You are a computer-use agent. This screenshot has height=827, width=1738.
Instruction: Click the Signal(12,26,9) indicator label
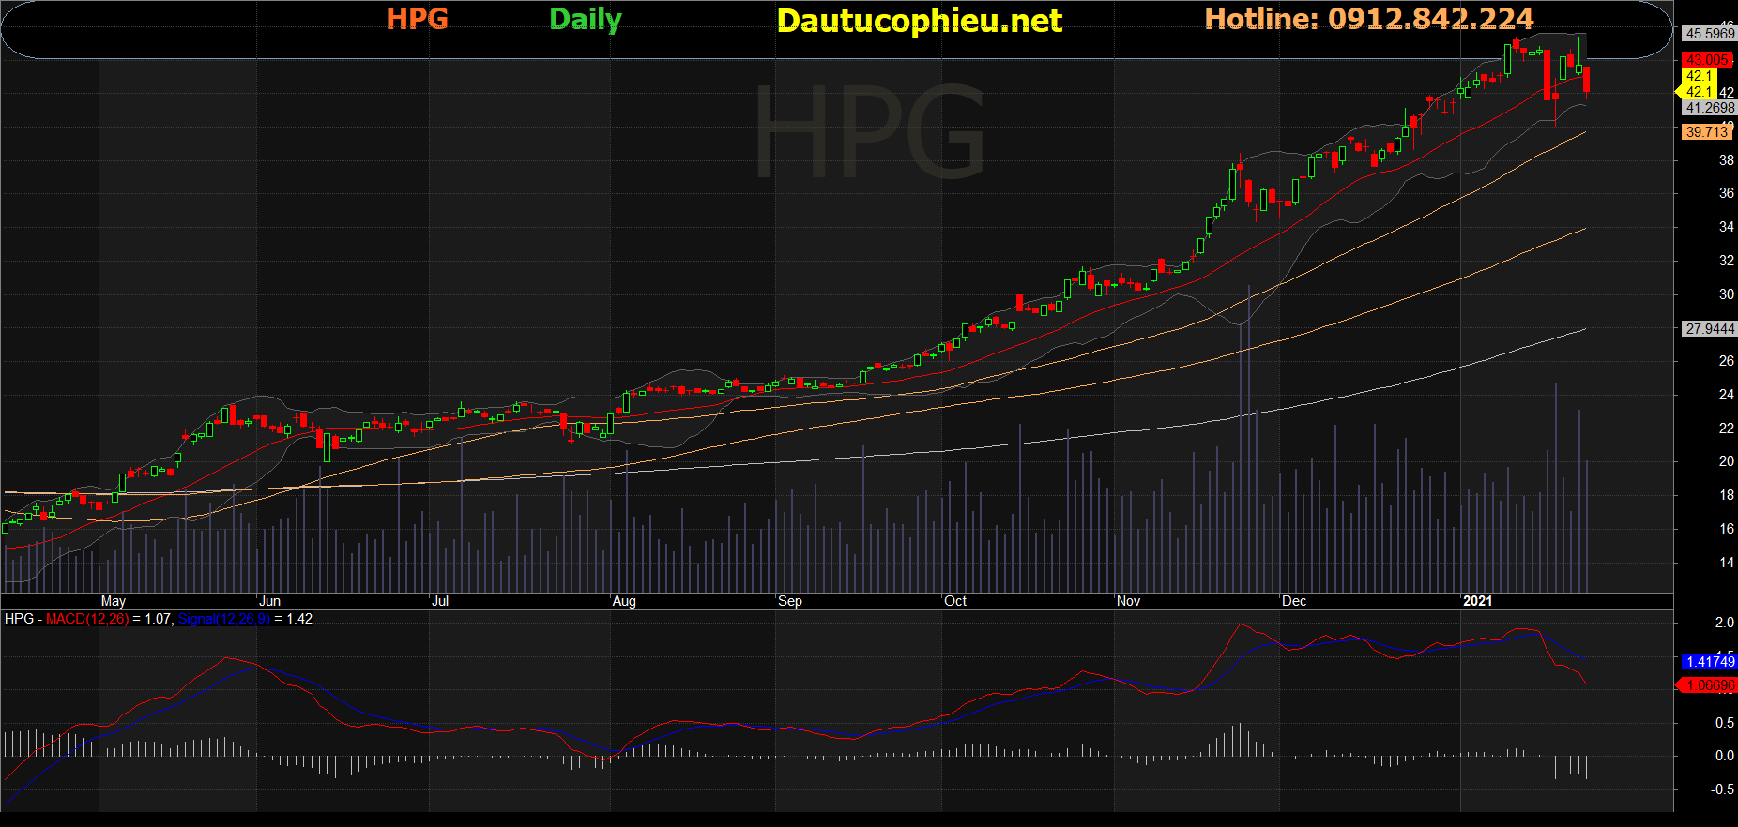tap(224, 619)
